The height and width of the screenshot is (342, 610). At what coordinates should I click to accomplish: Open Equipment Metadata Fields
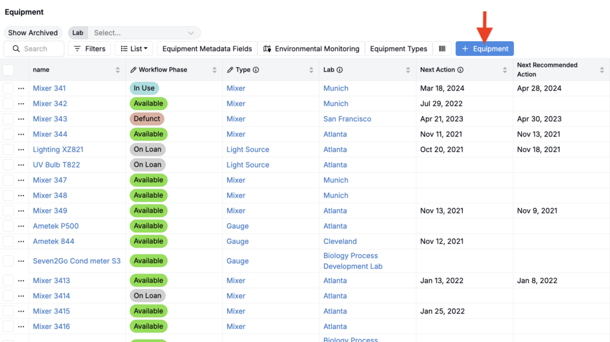coord(207,49)
